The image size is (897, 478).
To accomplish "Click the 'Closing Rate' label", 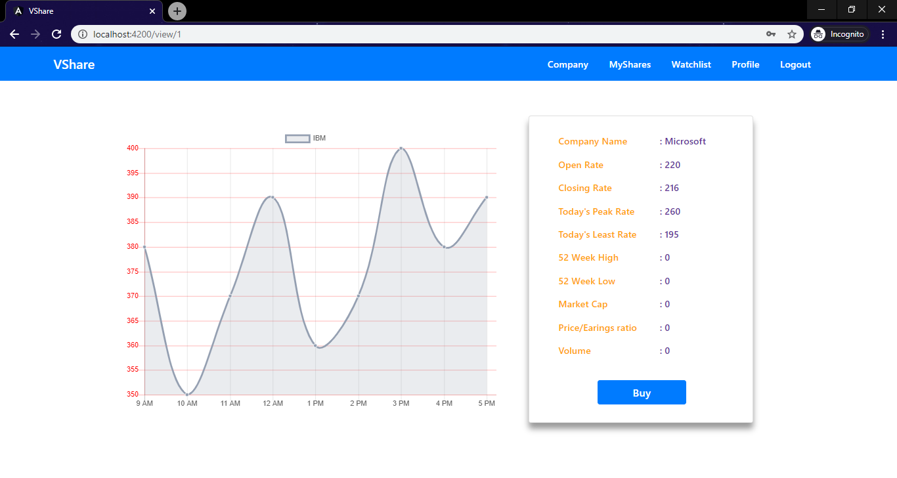I will (585, 188).
